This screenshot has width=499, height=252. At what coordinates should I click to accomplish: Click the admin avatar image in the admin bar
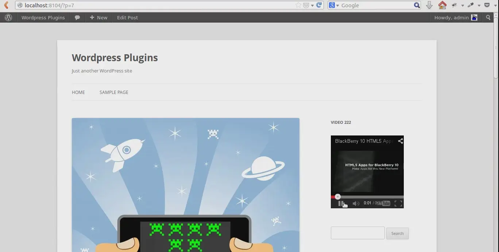(x=474, y=17)
